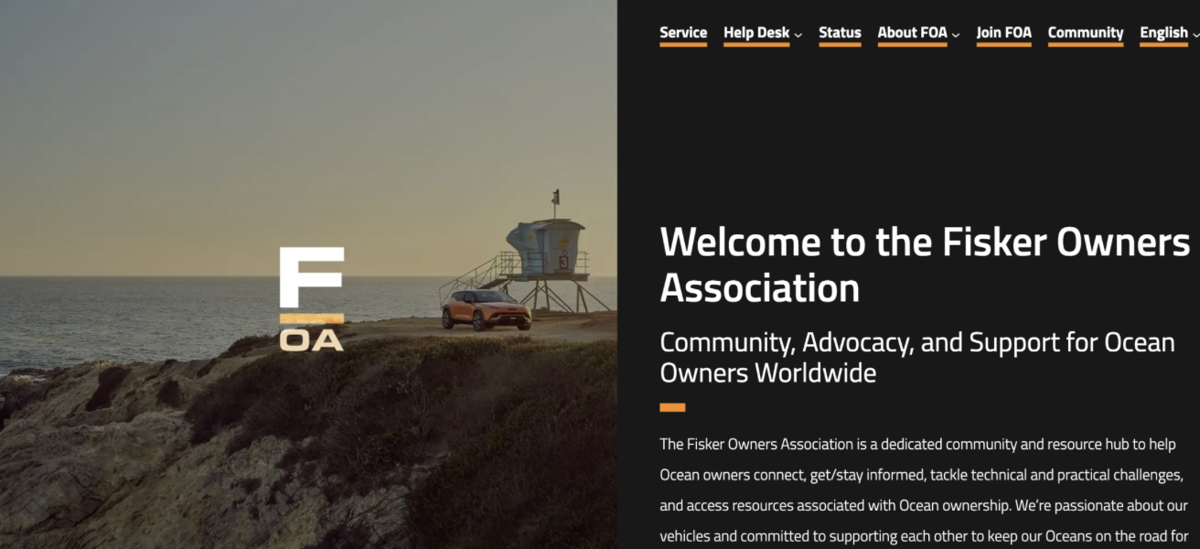Click the Join FOA link
Screen dimensions: 1200x549
(1003, 33)
